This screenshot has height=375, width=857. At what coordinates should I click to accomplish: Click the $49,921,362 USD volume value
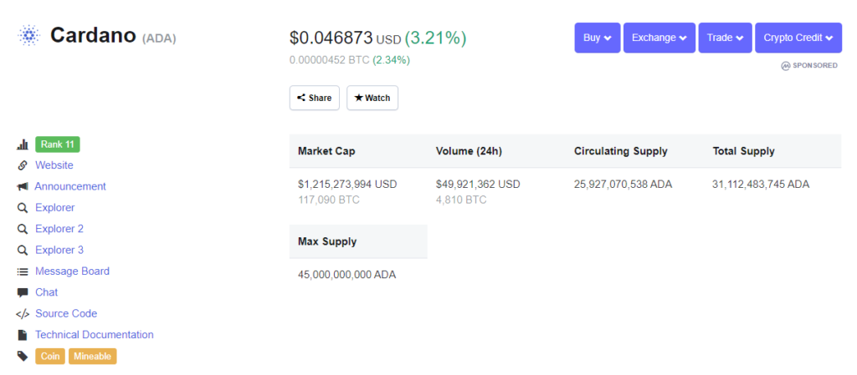pyautogui.click(x=478, y=185)
